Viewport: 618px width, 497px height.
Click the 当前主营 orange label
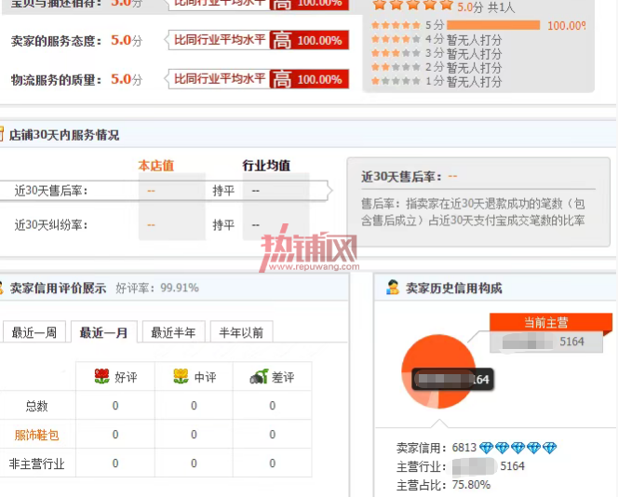coord(546,322)
